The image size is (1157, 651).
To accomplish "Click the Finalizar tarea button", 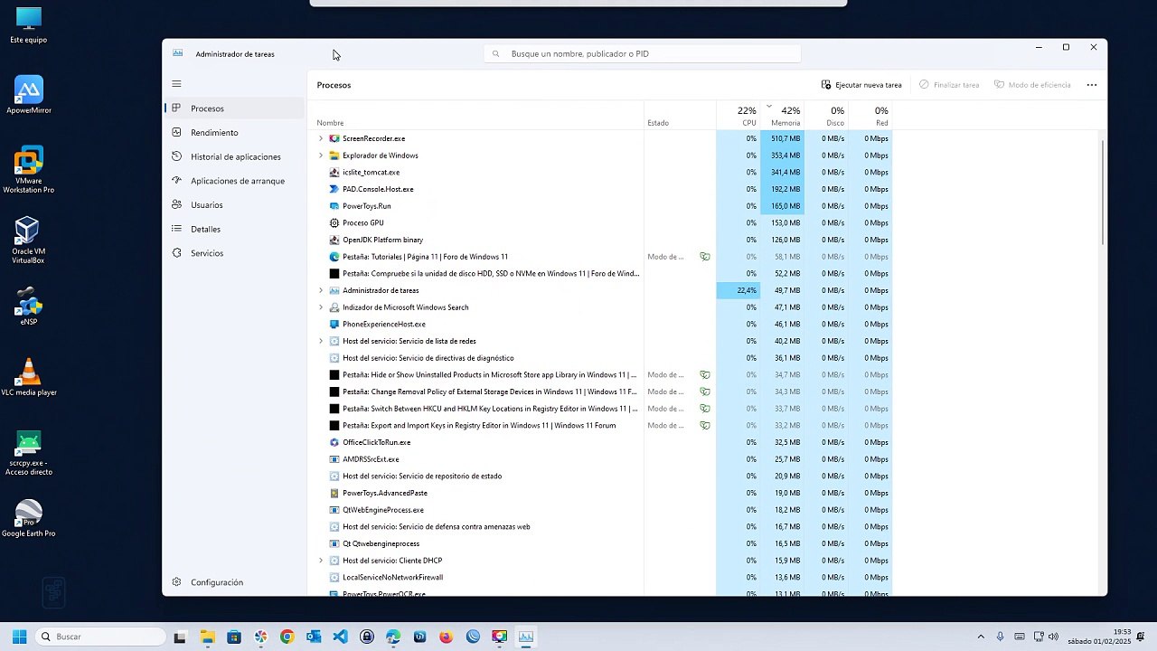I will click(x=949, y=85).
